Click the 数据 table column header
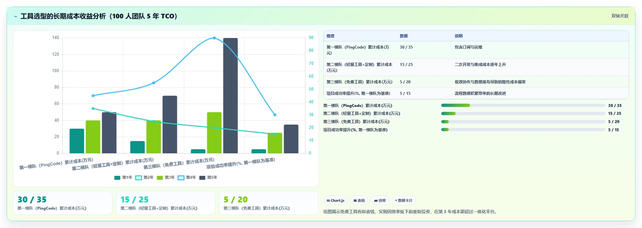 coord(404,36)
